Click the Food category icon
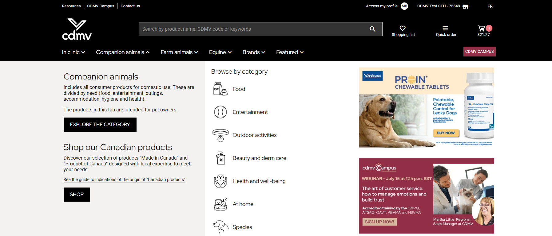This screenshot has width=552, height=236. click(x=220, y=89)
